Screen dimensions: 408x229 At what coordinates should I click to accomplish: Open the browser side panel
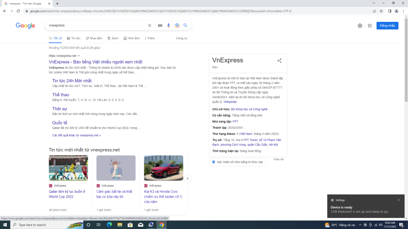click(x=390, y=11)
